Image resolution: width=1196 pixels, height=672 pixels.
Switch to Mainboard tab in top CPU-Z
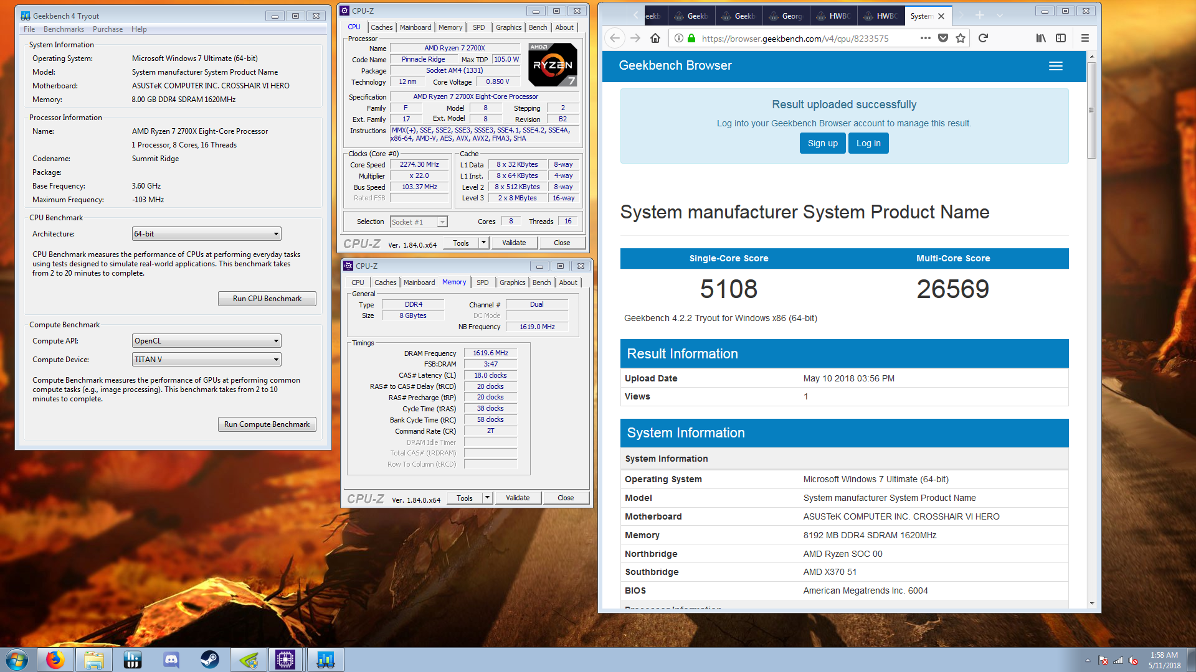click(415, 27)
